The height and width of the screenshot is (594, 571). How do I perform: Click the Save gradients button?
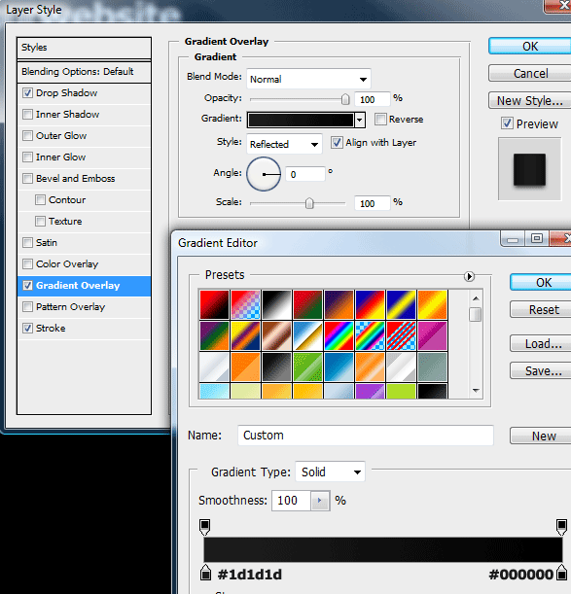(x=542, y=371)
